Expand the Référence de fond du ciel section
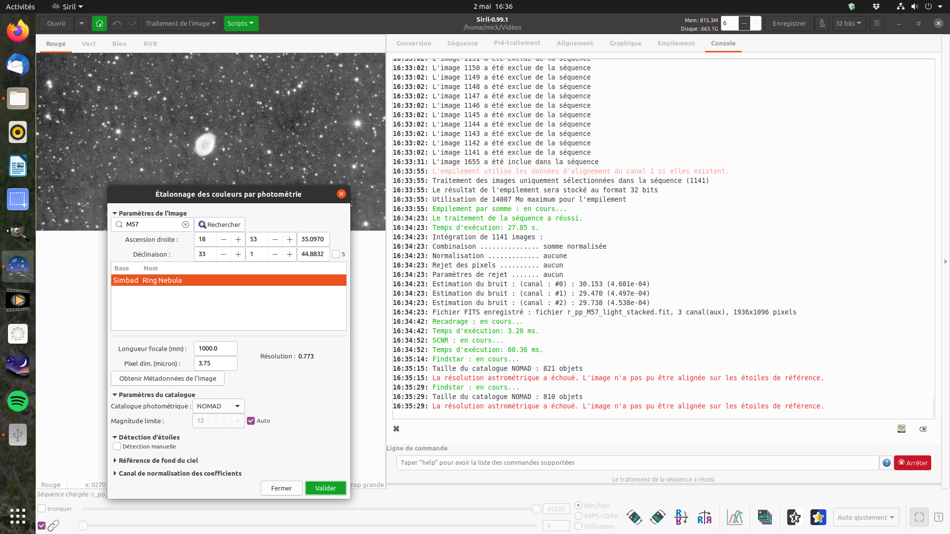 point(158,460)
